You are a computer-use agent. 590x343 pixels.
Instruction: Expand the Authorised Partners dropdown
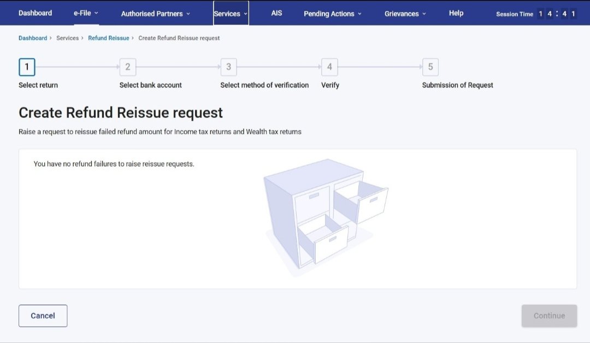pyautogui.click(x=155, y=14)
